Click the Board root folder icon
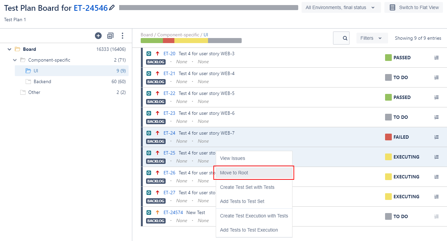The width and height of the screenshot is (447, 241). (18, 49)
